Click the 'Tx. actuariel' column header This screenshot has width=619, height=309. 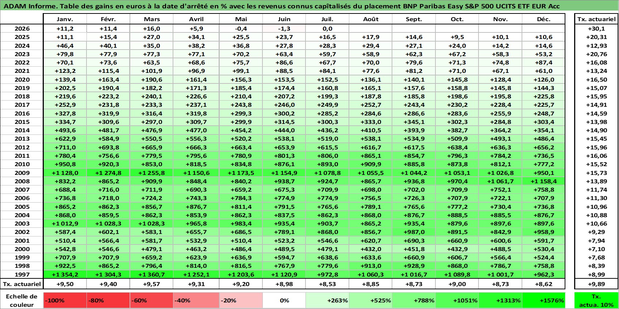coord(596,19)
